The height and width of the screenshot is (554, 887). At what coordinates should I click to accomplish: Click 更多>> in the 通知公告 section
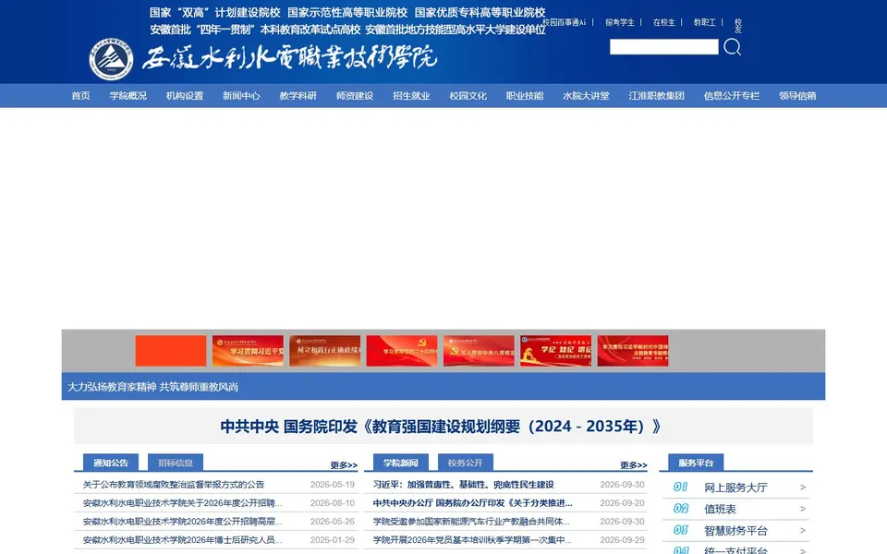(x=344, y=464)
